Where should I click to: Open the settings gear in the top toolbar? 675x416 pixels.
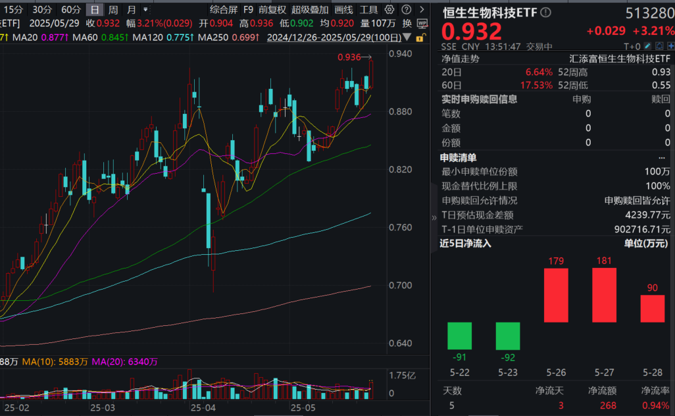pyautogui.click(x=389, y=10)
